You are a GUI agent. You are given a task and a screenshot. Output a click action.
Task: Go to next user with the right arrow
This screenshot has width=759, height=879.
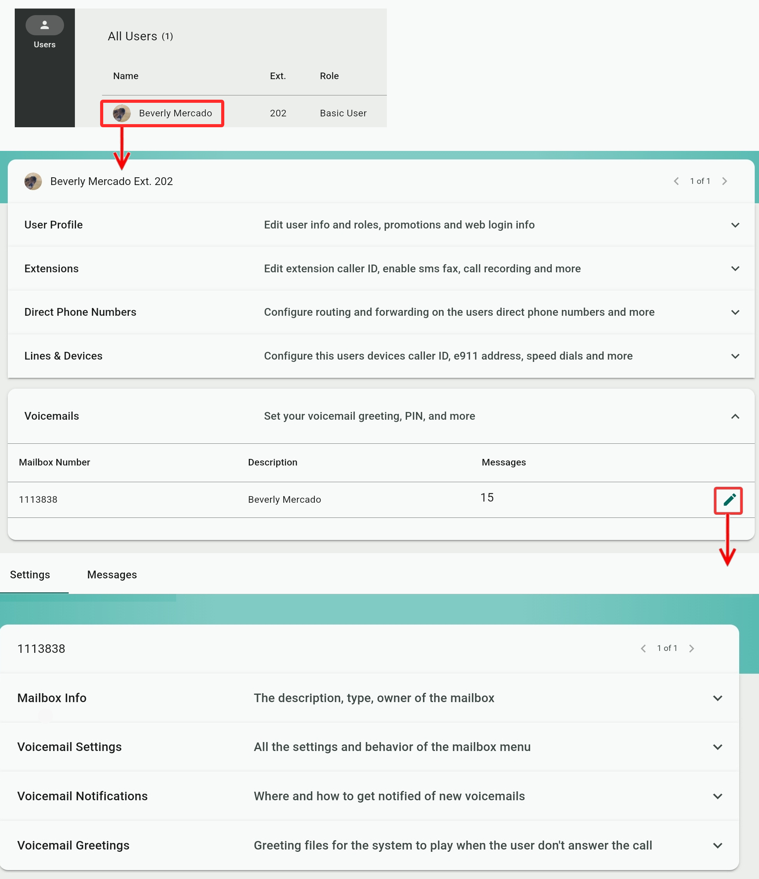coord(724,181)
